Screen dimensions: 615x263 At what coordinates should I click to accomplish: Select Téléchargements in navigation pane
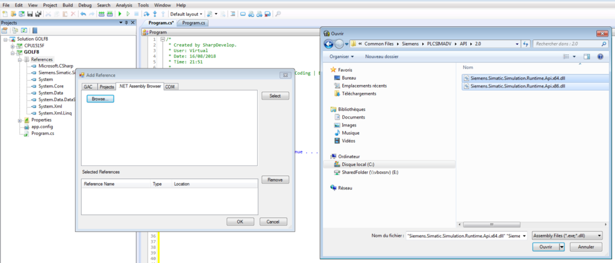(x=355, y=93)
